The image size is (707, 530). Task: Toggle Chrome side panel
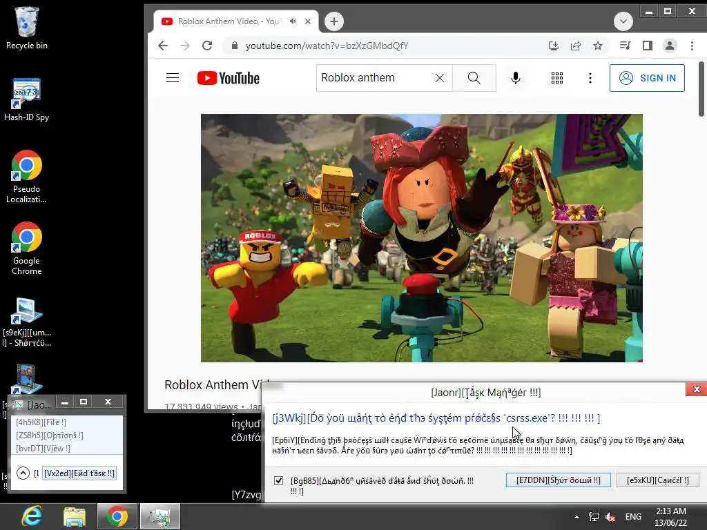coord(648,46)
